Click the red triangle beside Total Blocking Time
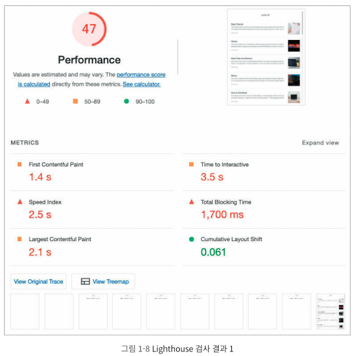Viewport: 354px width, 356px height. pos(191,202)
